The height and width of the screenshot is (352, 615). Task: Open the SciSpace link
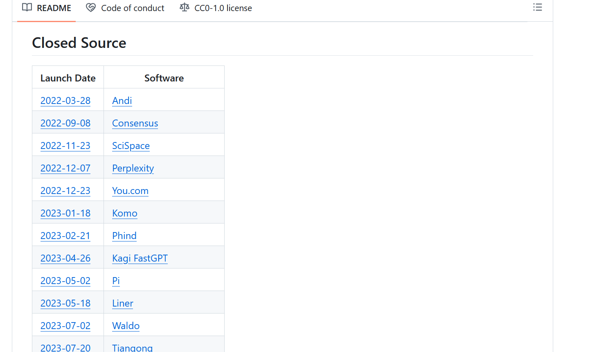tap(131, 146)
